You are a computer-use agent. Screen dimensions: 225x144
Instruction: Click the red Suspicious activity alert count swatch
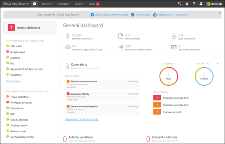click(x=157, y=97)
